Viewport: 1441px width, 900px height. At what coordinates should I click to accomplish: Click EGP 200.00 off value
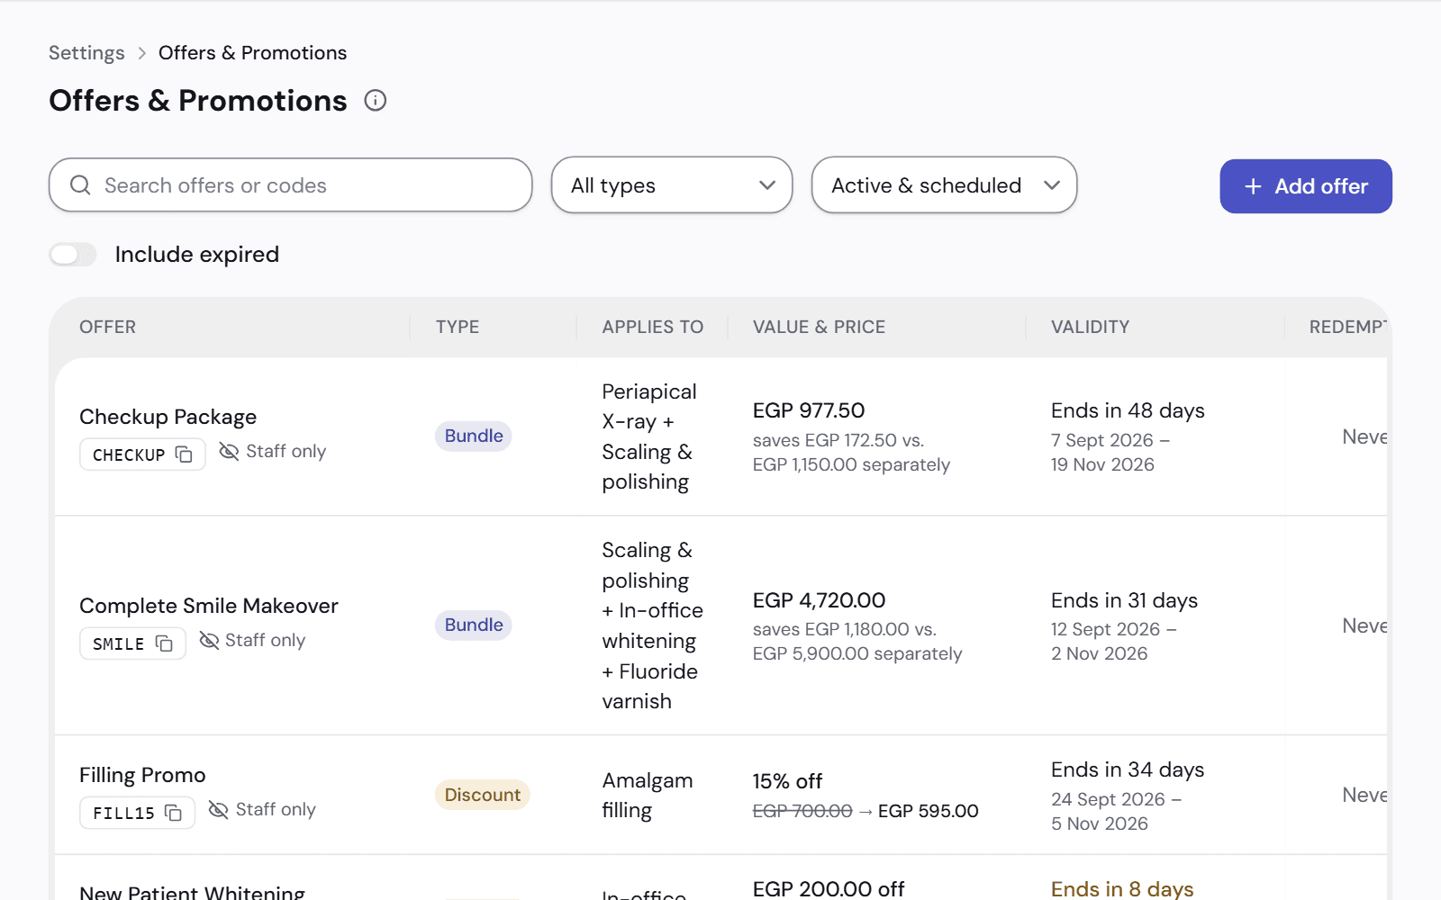click(x=829, y=889)
